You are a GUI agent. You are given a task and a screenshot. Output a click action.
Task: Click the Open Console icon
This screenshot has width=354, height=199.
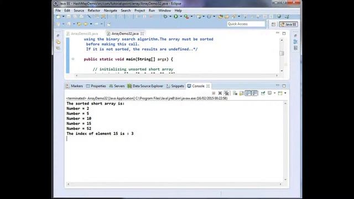280,93
